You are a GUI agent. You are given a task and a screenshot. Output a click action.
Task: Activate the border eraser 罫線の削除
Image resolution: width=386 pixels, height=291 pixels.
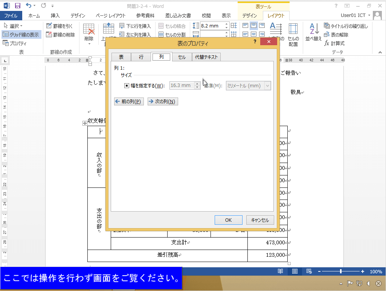tap(59, 34)
